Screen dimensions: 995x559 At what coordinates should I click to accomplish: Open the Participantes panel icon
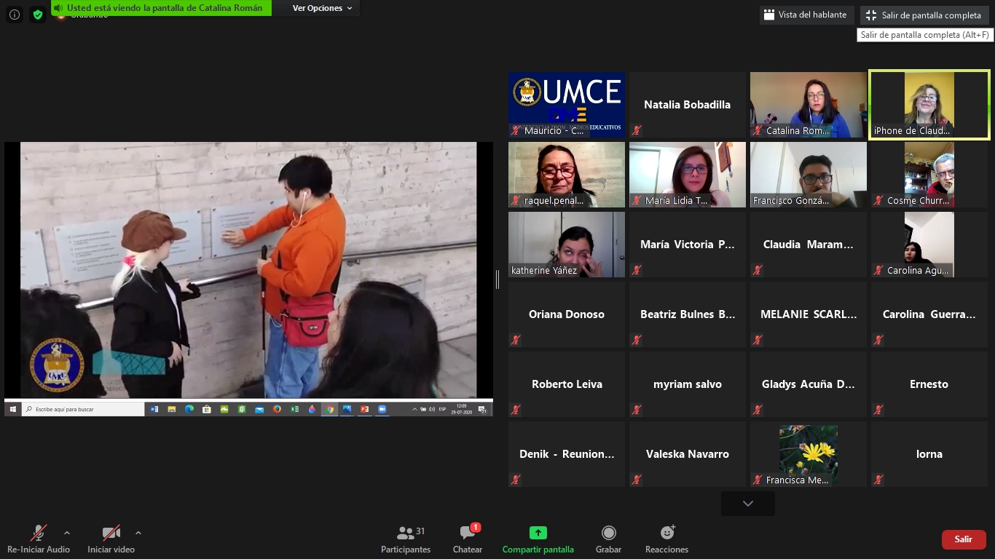pos(406,533)
